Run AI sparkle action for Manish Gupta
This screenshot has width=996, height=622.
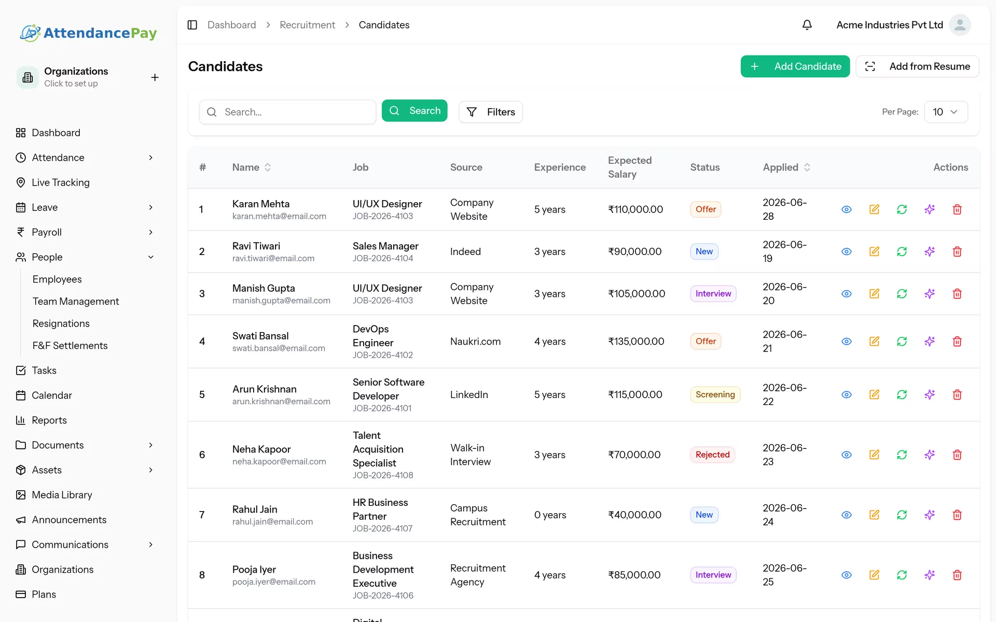(x=930, y=293)
